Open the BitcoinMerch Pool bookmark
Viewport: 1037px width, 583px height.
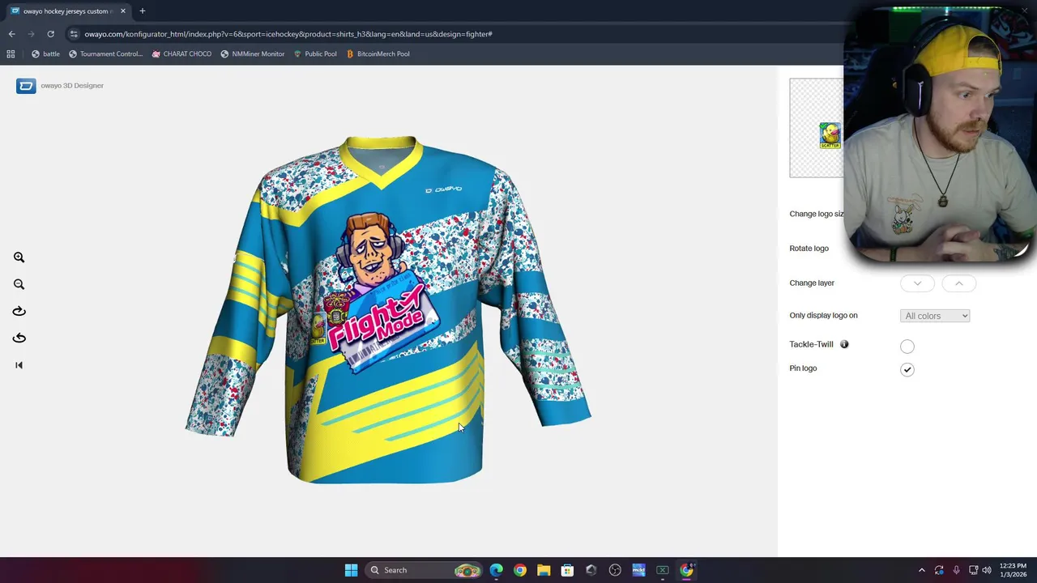click(x=378, y=53)
